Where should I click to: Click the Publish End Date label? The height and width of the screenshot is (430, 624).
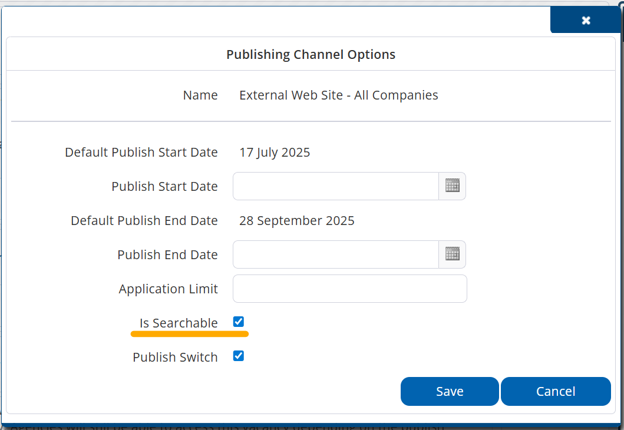(x=167, y=254)
